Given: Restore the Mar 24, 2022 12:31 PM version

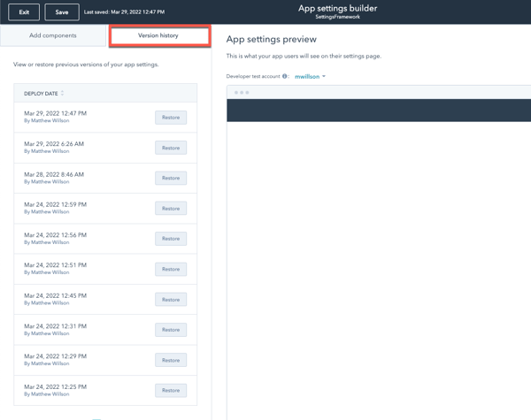Looking at the screenshot, I should coord(171,330).
